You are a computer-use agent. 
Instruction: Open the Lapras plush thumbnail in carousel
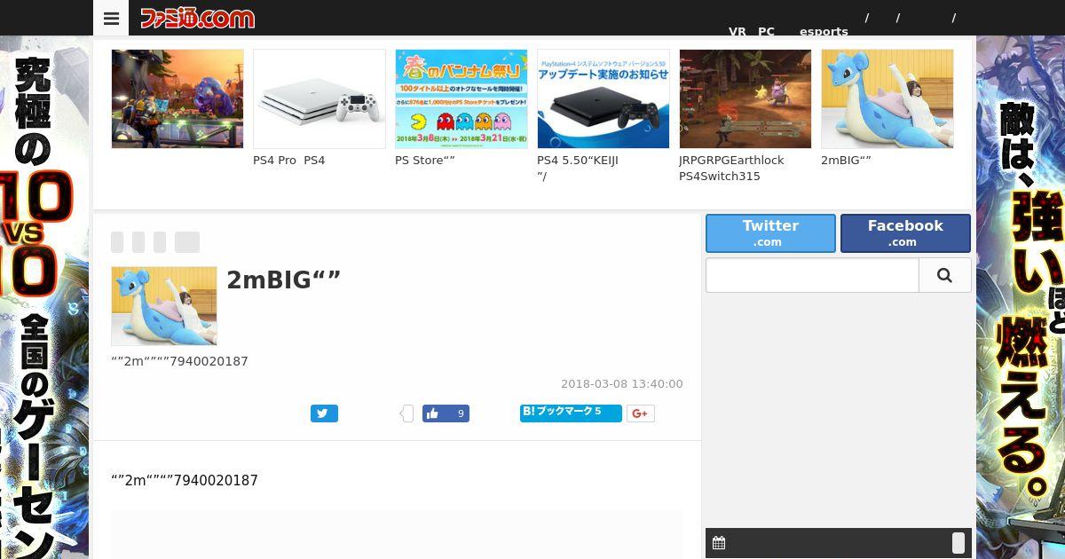(887, 98)
